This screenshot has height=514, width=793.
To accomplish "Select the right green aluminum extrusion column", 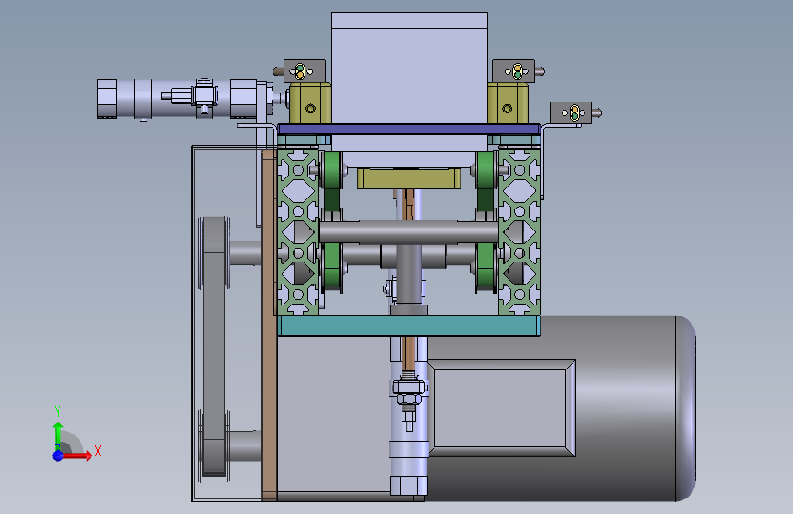I will pos(520,231).
